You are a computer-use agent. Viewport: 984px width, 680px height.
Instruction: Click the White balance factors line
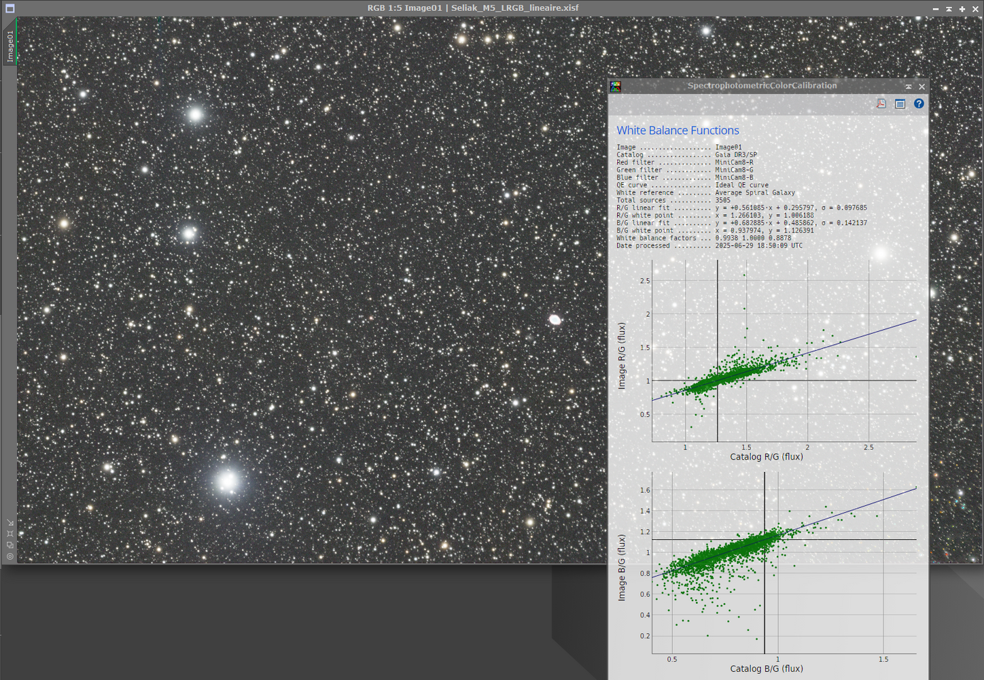pos(703,238)
